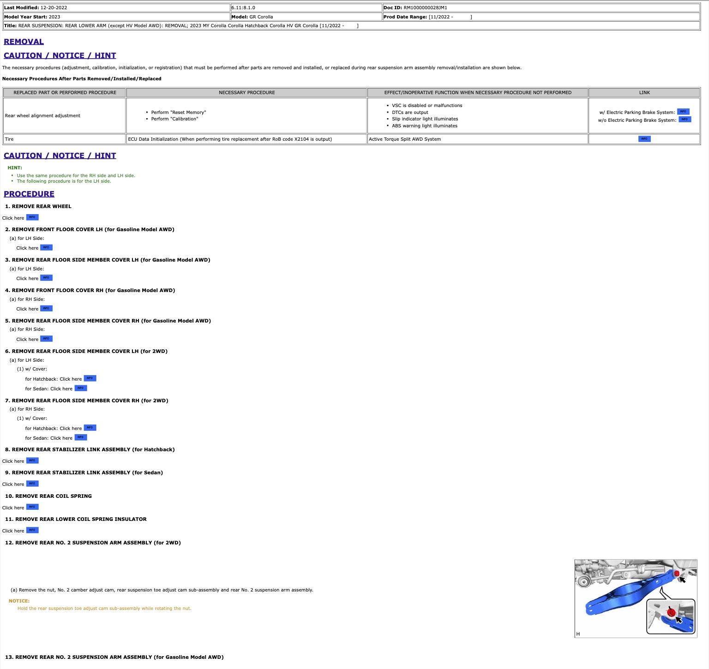Open INFO icon under Rear Lower Coil Spring Insulator
The width and height of the screenshot is (709, 669).
[x=32, y=530]
